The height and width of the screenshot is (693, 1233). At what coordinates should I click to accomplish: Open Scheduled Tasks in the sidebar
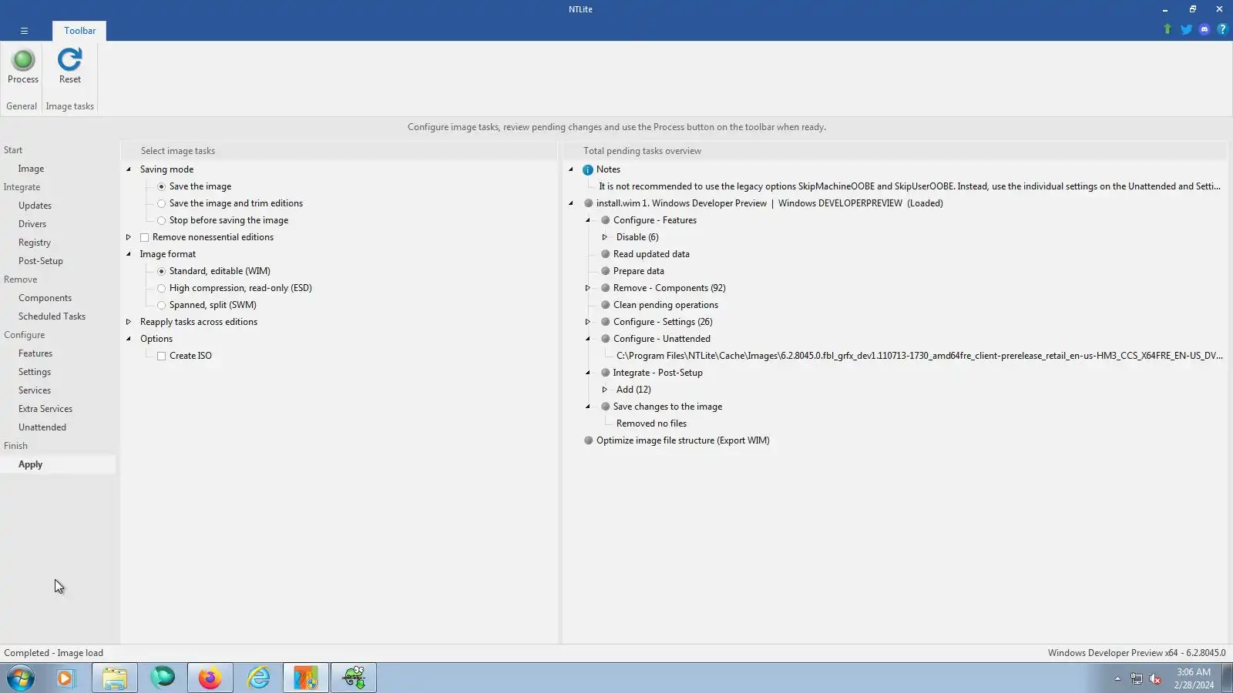[52, 316]
